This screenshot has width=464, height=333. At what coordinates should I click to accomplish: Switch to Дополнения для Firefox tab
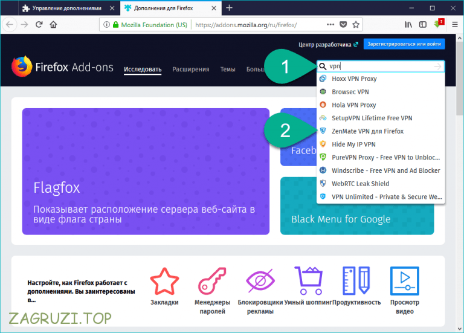[171, 8]
